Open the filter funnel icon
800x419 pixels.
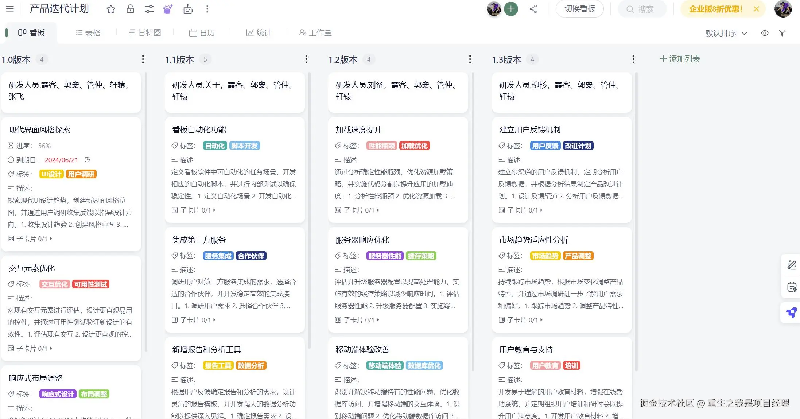[782, 33]
